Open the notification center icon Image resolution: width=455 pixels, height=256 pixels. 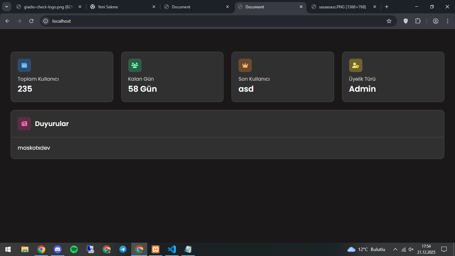pyautogui.click(x=444, y=249)
